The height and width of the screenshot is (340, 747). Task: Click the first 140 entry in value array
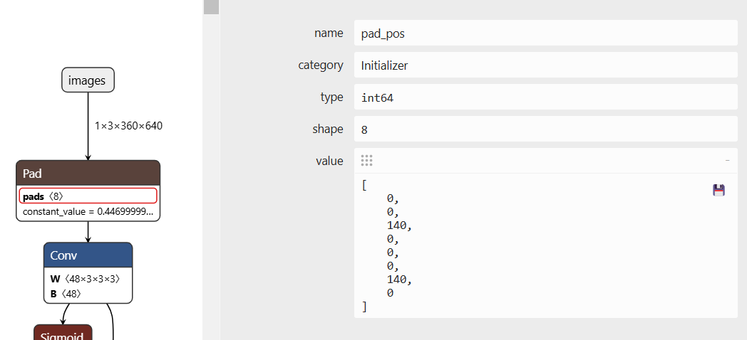398,225
